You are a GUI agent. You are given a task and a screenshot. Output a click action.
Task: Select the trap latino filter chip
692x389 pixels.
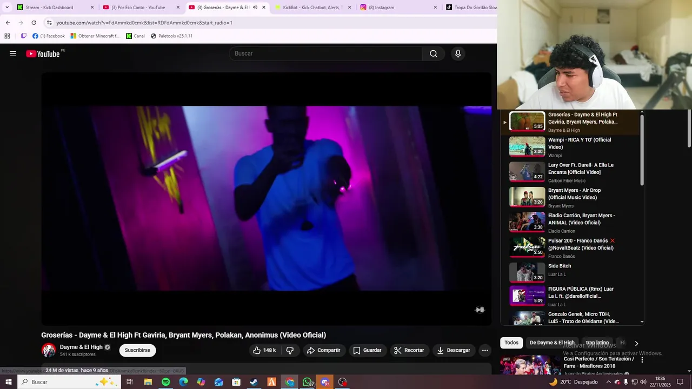click(597, 343)
